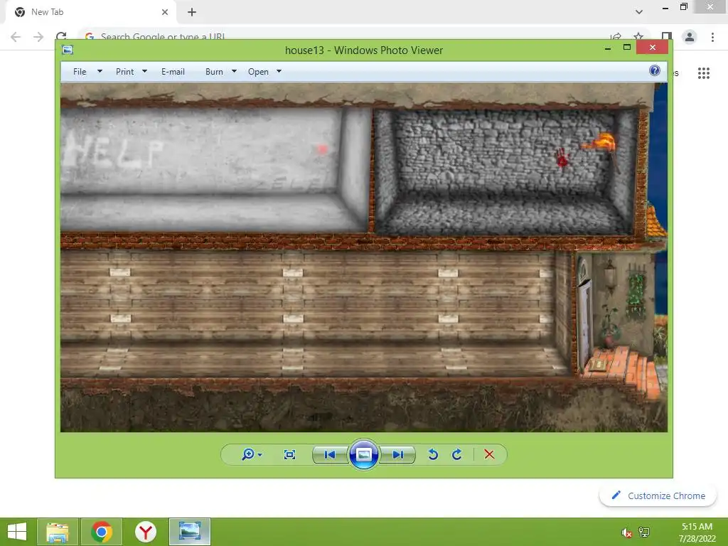The image size is (728, 546).
Task: Click the muted volume tray icon
Action: 626,532
